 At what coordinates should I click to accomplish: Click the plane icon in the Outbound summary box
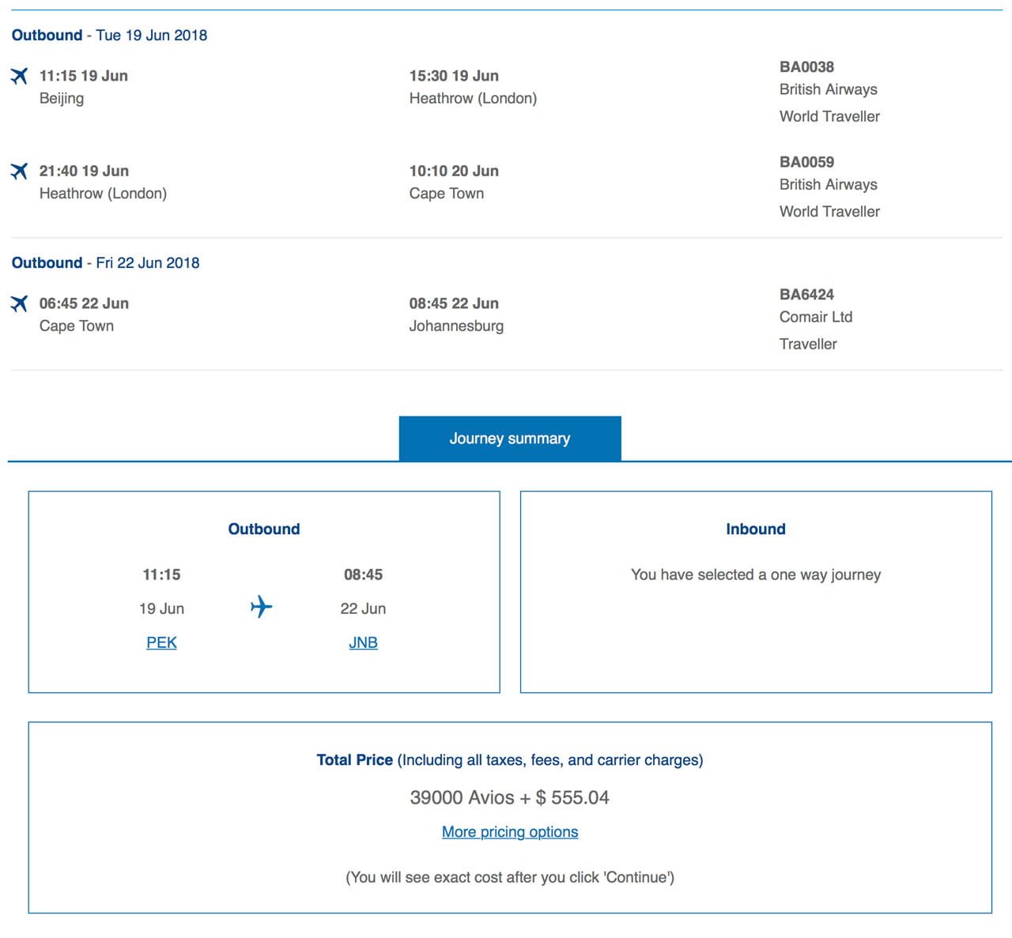coord(262,608)
